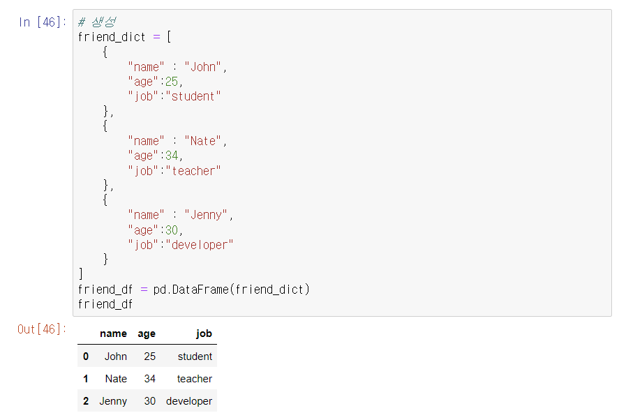
Task: Click the student cell in output table
Action: tap(195, 357)
